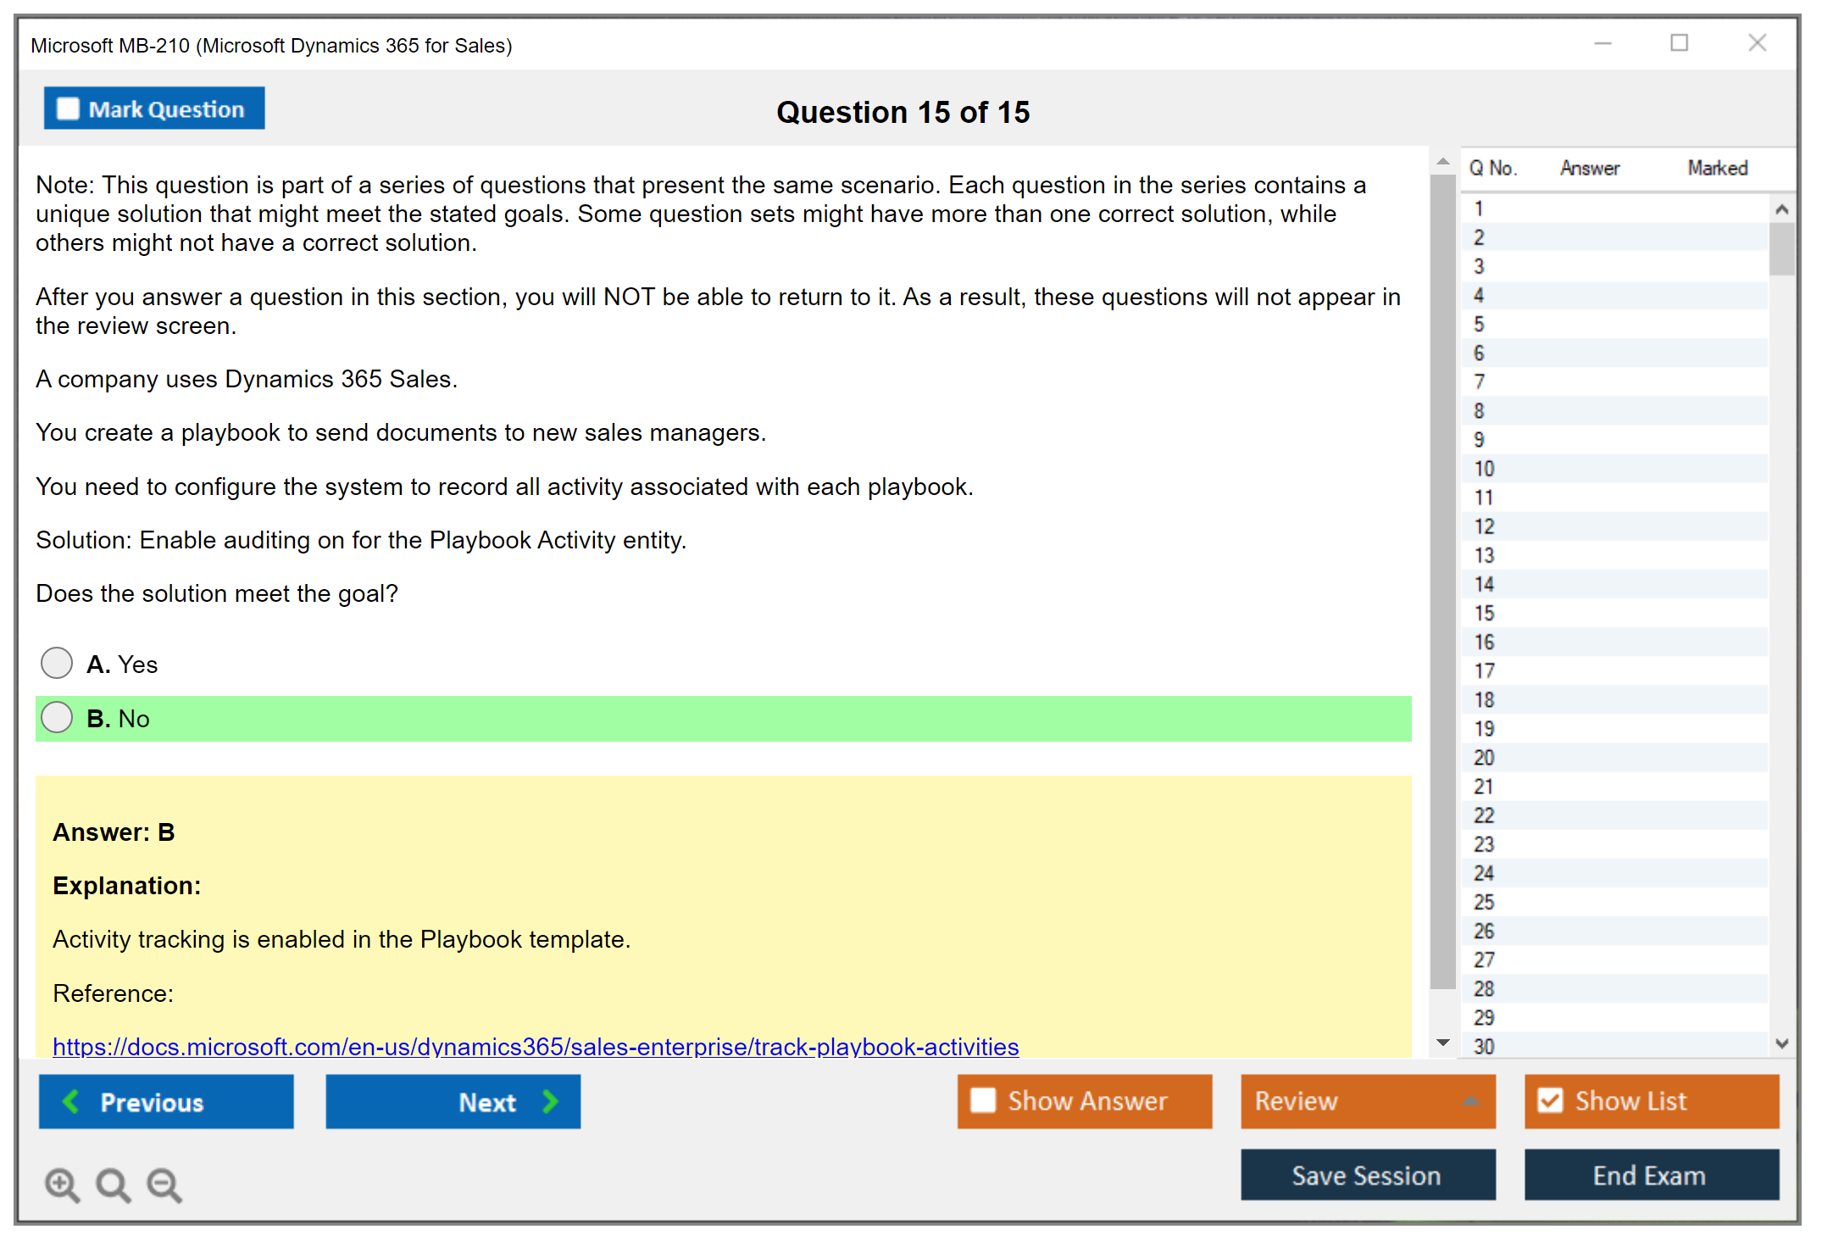Expand the Review dropdown menu
The height and width of the screenshot is (1246, 1822).
tap(1470, 1101)
